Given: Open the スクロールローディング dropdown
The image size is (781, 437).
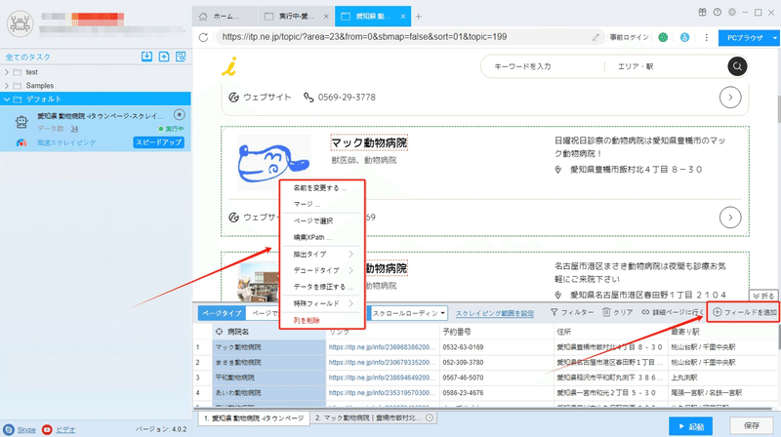Looking at the screenshot, I should [408, 313].
